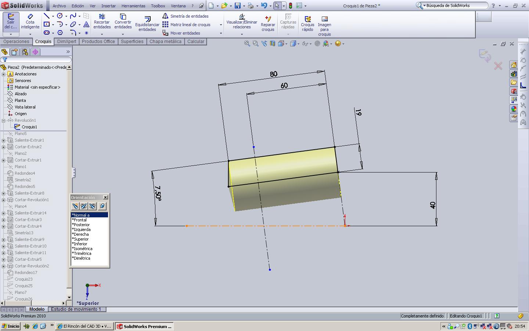The width and height of the screenshot is (529, 331).
Task: Click Reparar croquis tool
Action: pos(268,24)
